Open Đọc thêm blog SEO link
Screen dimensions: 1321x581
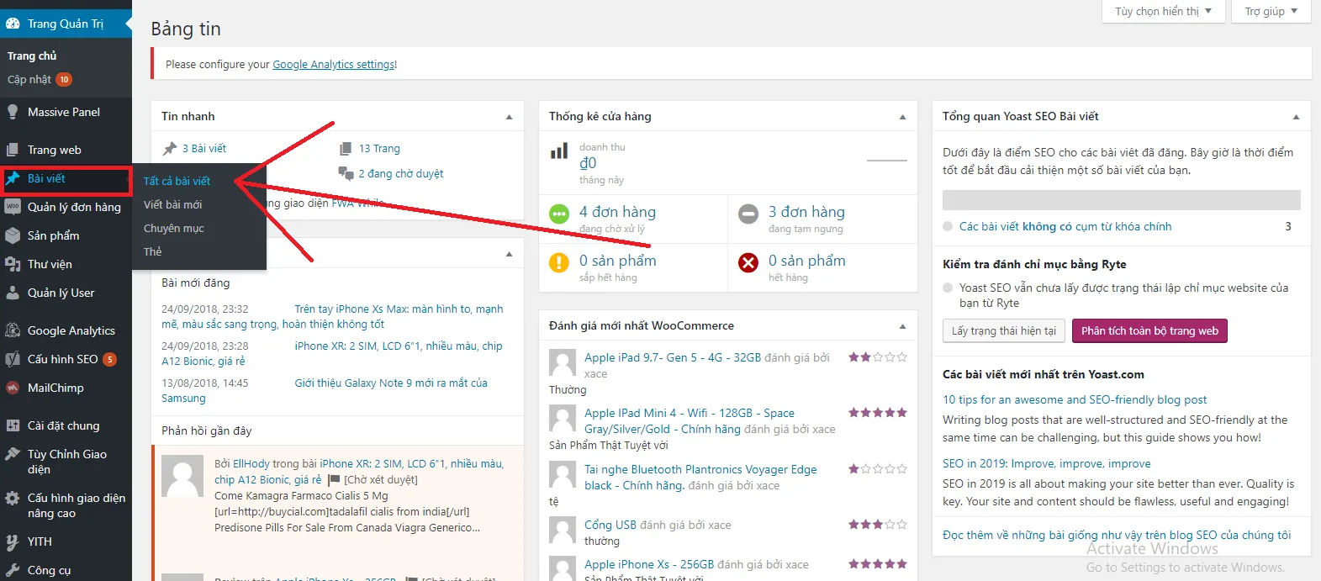[x=1117, y=535]
